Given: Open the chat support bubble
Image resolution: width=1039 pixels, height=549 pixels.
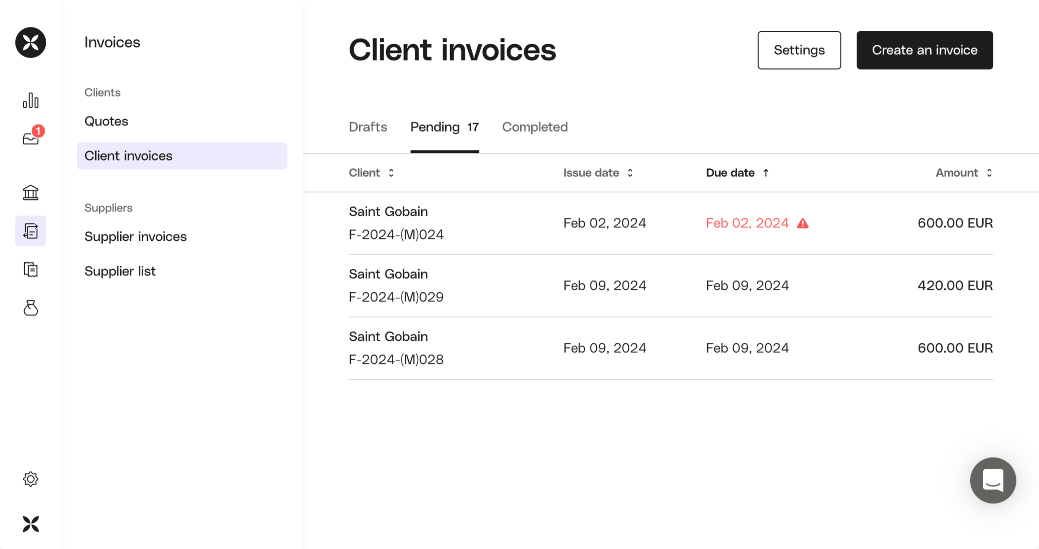Looking at the screenshot, I should (x=993, y=480).
